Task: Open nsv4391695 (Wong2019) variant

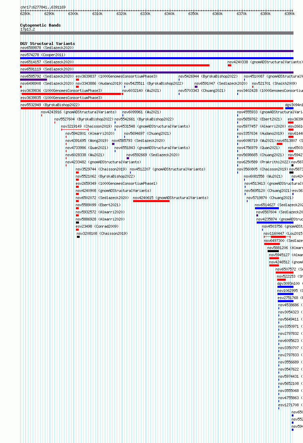Action: tap(87, 141)
